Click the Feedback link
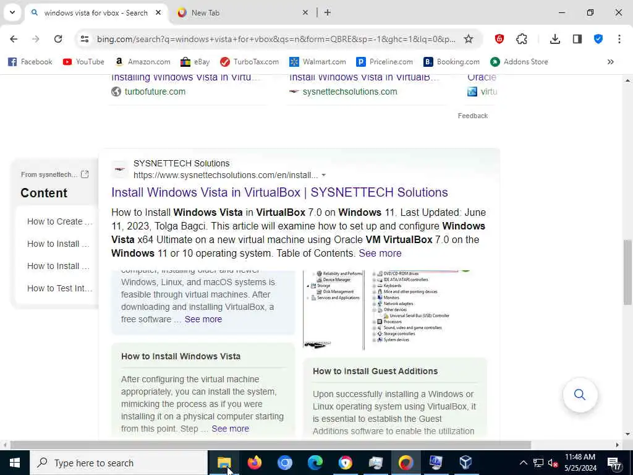The image size is (633, 475). point(473,116)
